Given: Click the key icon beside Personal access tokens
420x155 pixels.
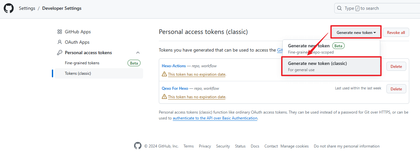Looking at the screenshot, I should (x=59, y=53).
